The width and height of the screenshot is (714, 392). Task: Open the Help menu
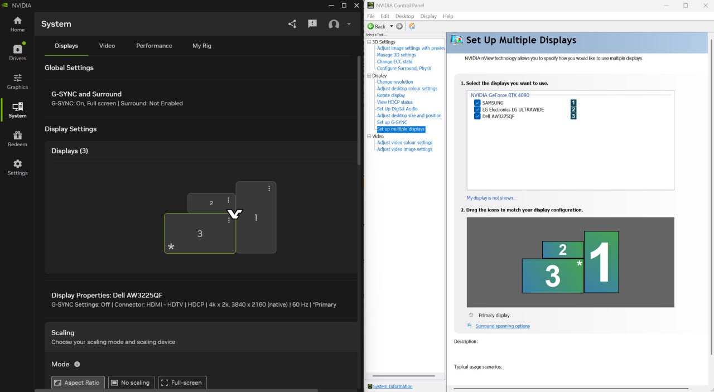click(448, 16)
